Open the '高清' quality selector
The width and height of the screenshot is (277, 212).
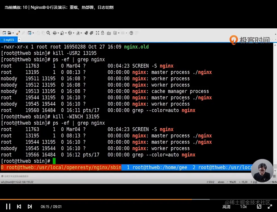pyautogui.click(x=226, y=207)
